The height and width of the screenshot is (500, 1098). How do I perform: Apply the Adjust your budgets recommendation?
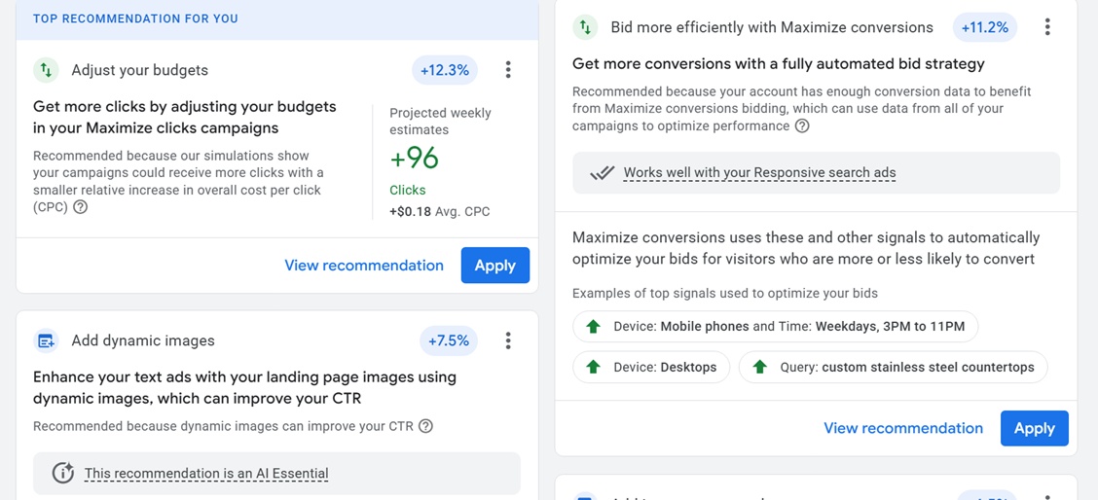coord(494,266)
